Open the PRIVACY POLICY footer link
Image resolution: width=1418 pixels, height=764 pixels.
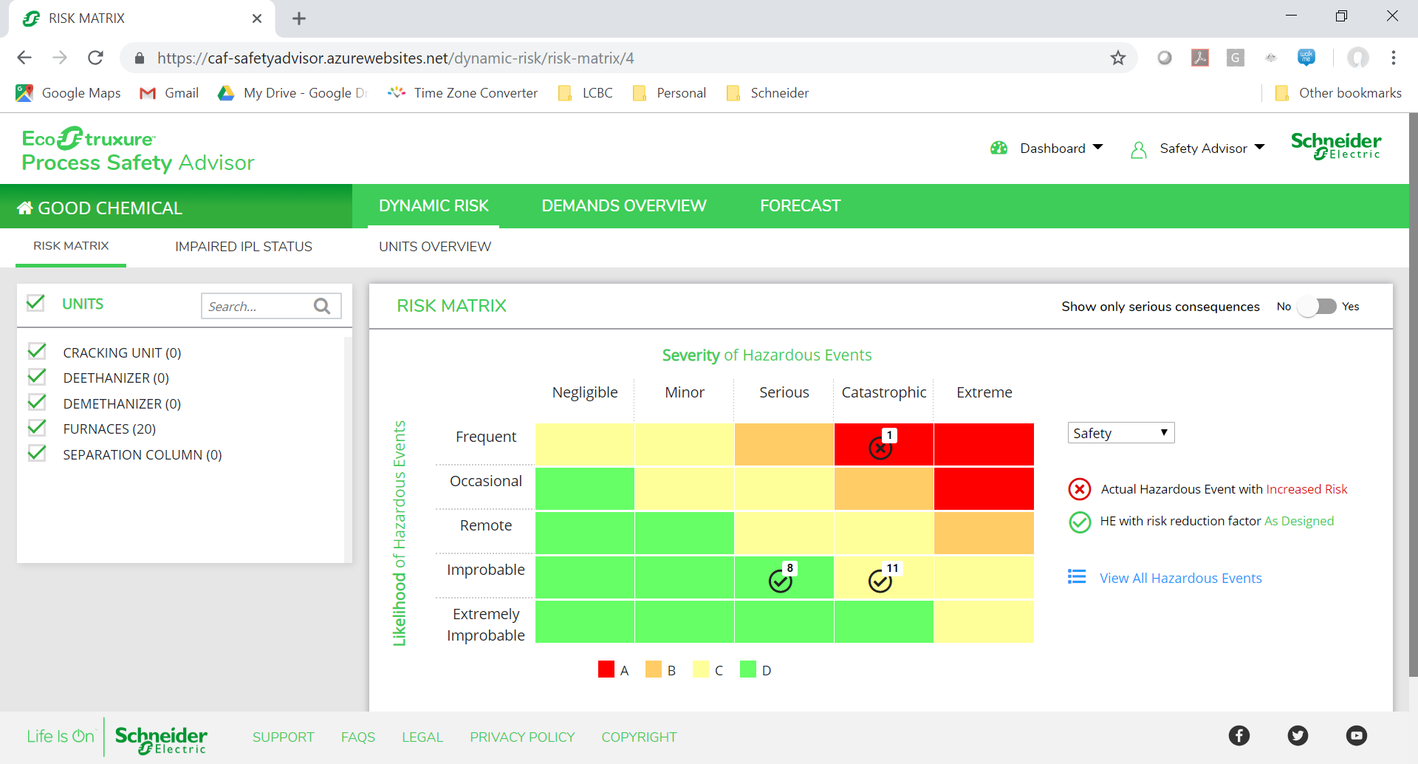[522, 737]
